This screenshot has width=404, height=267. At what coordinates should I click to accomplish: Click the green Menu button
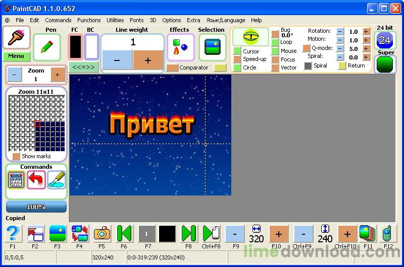[16, 56]
